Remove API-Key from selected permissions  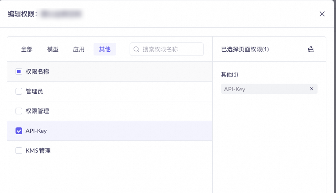point(312,89)
